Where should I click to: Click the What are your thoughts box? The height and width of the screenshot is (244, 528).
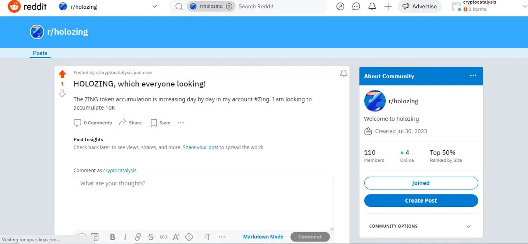tap(204, 203)
